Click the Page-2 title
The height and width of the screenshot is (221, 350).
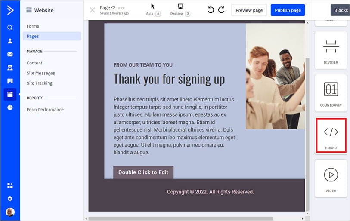pyautogui.click(x=107, y=8)
